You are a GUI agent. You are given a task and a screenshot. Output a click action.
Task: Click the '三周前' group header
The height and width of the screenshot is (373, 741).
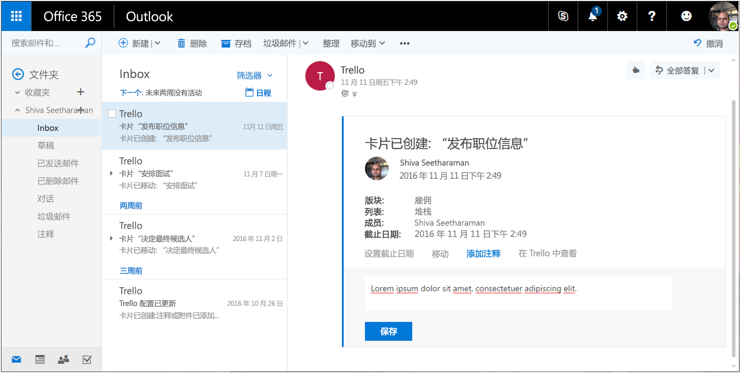(x=131, y=271)
